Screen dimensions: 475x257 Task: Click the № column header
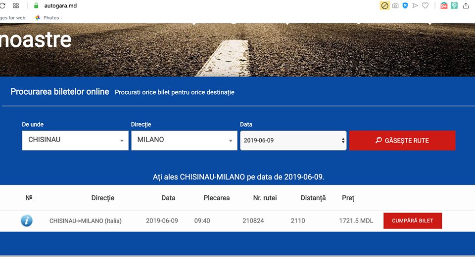click(29, 198)
